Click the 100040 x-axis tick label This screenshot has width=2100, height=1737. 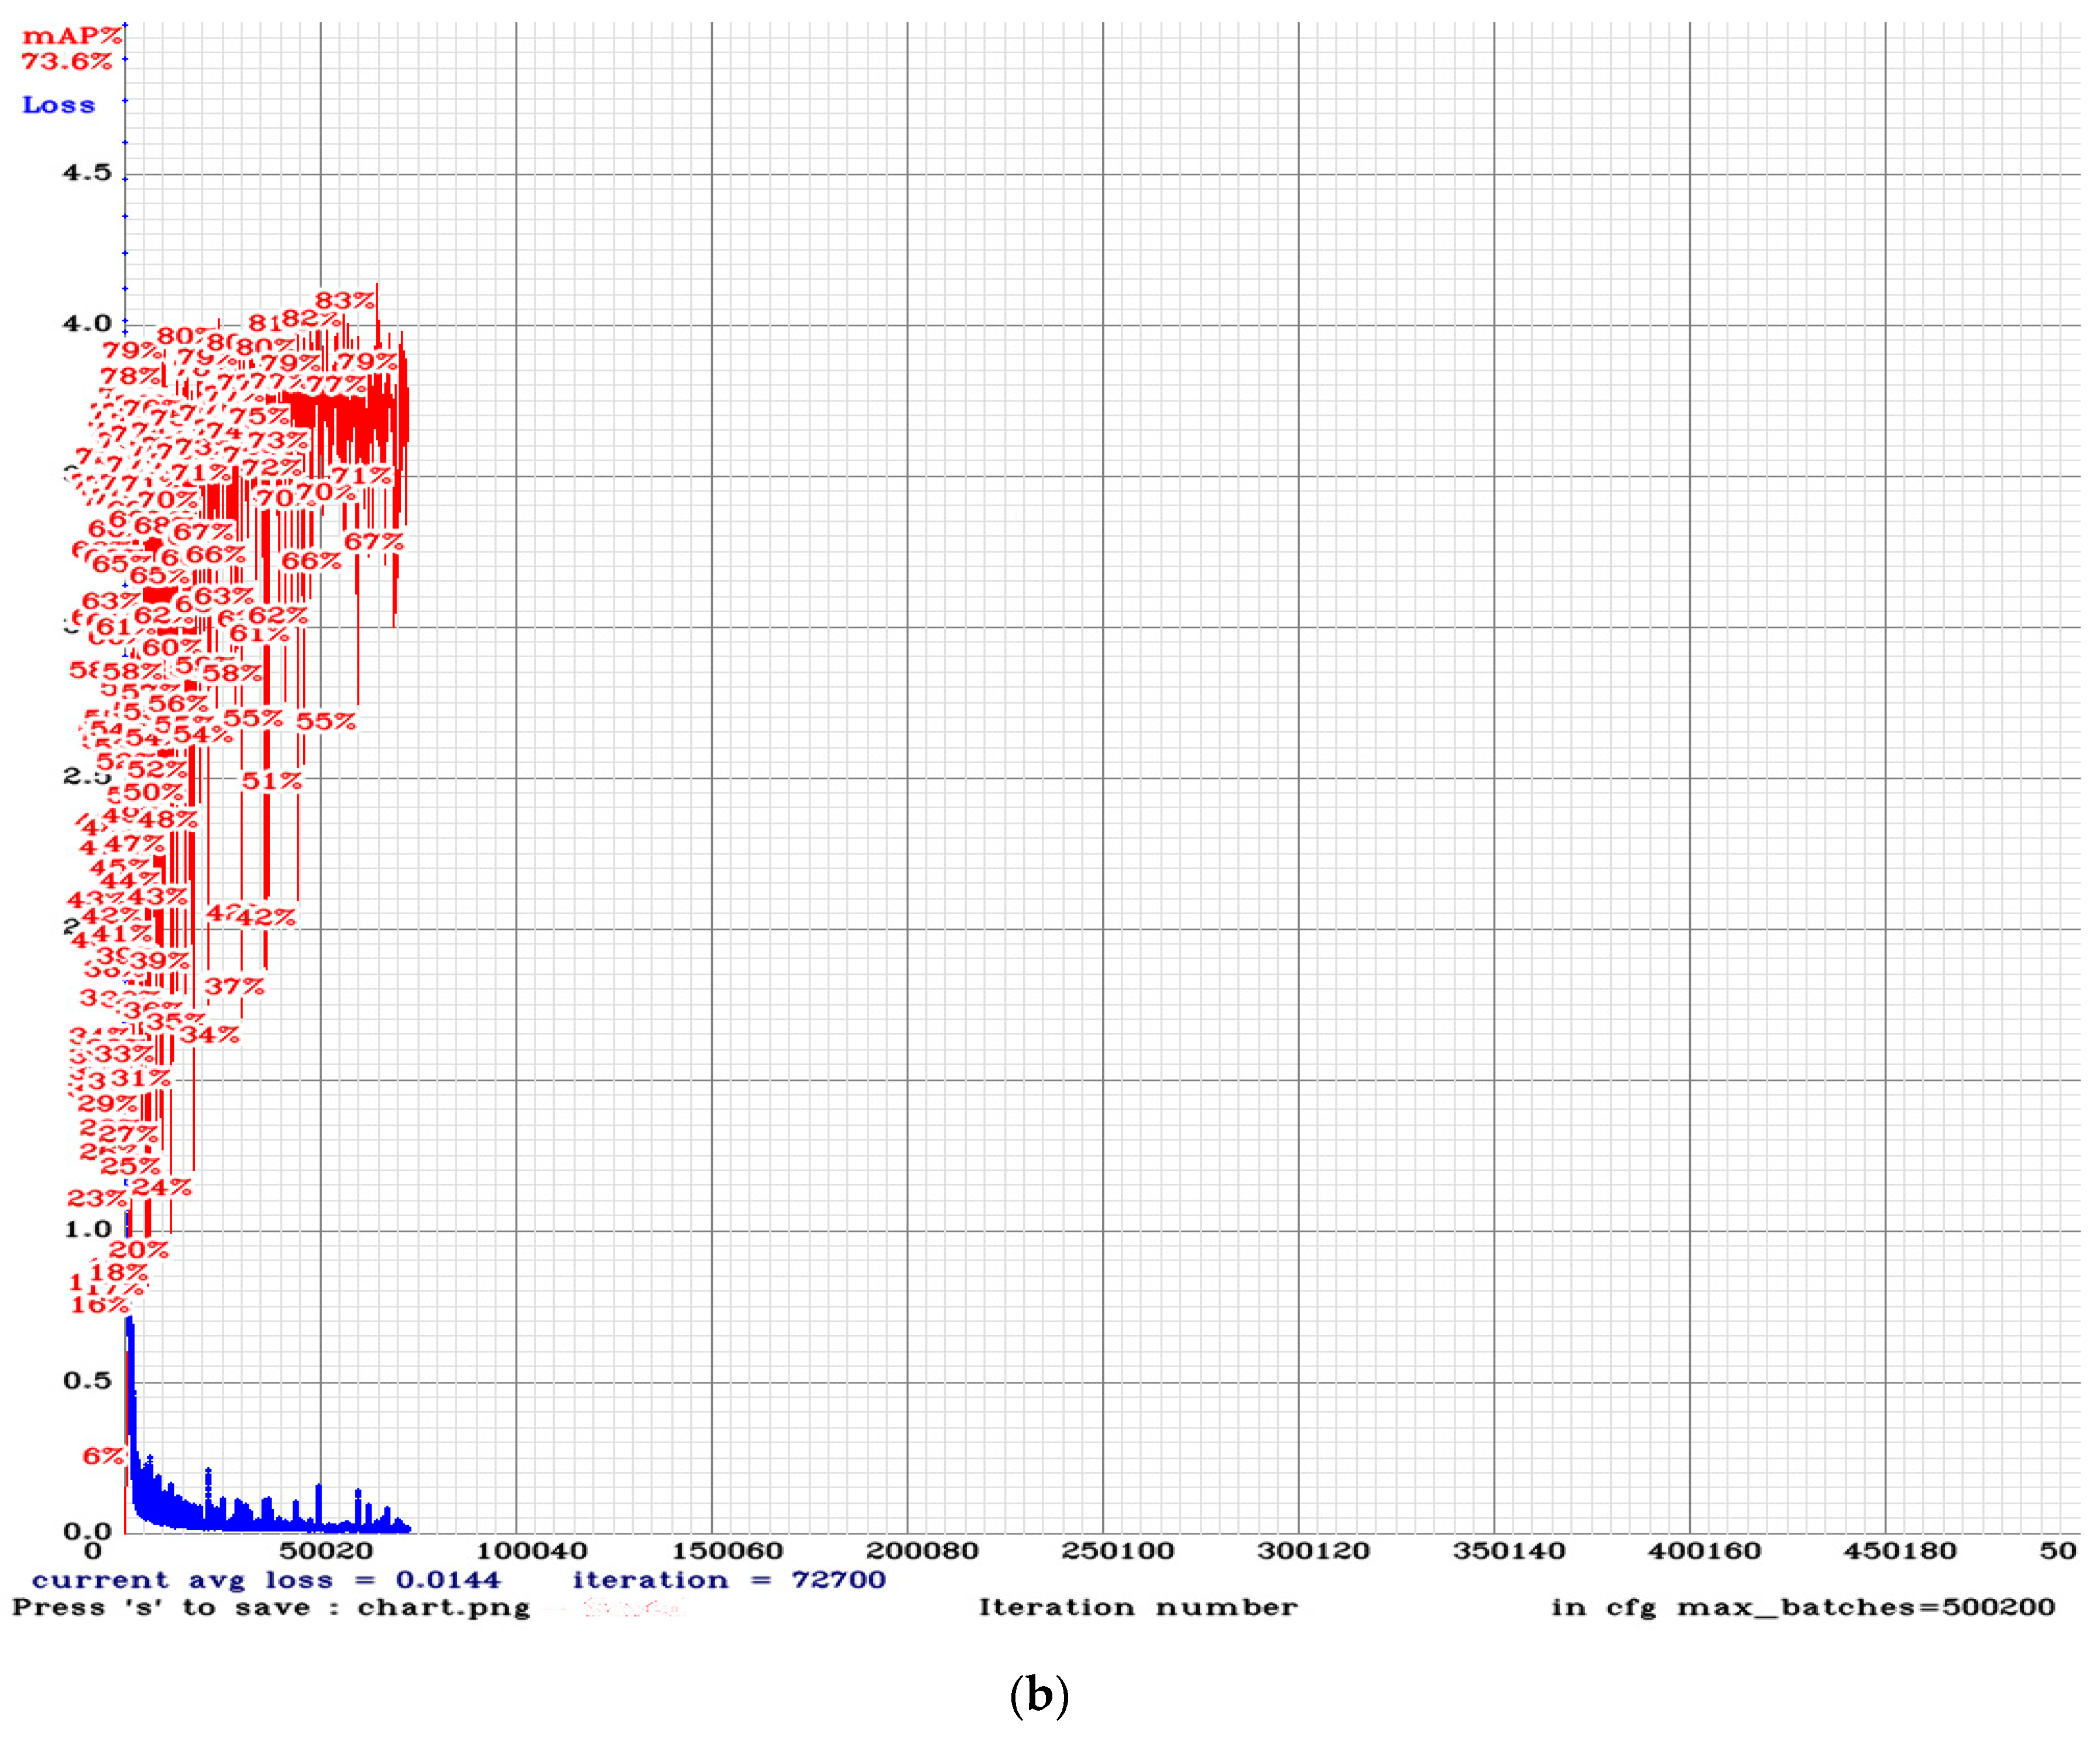(531, 1551)
